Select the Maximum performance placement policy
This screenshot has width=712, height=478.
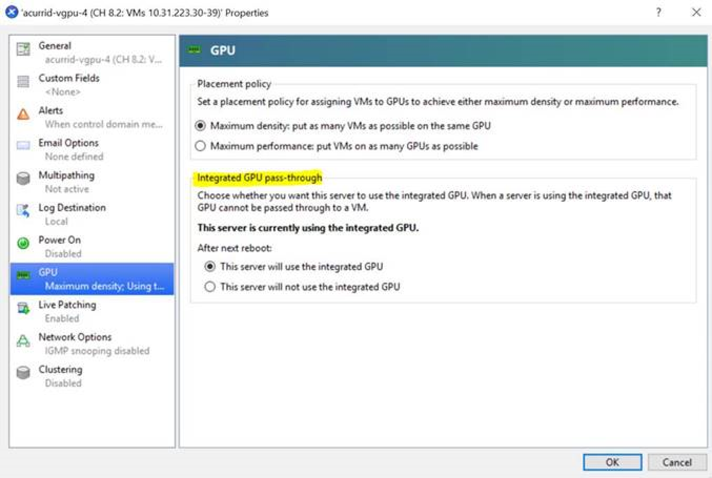pyautogui.click(x=200, y=146)
